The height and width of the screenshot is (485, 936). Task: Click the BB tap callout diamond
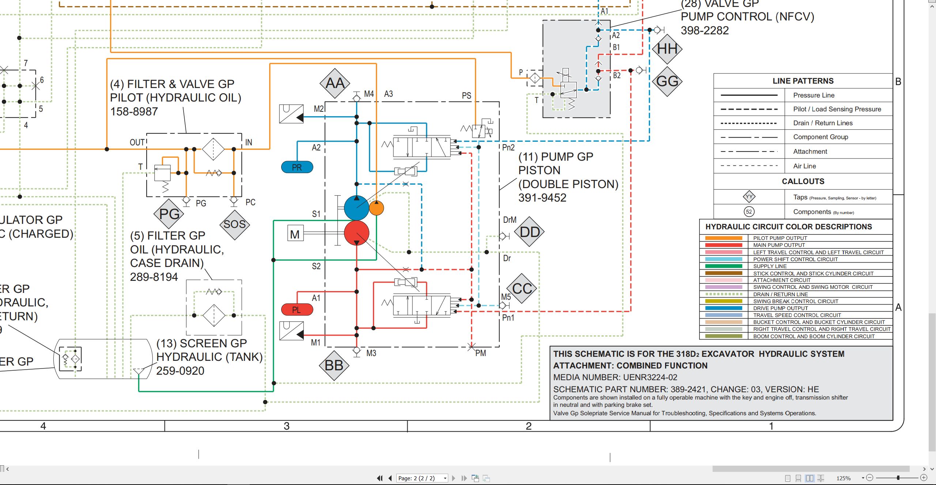(x=334, y=365)
